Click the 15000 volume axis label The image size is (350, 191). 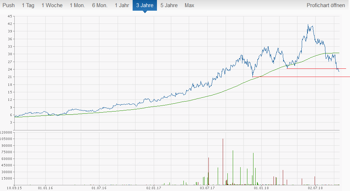[7, 178]
